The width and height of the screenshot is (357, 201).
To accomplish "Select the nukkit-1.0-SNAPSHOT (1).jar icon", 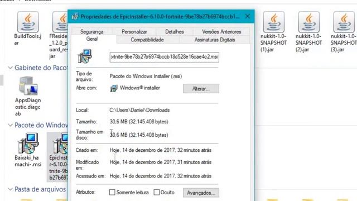I will (x=274, y=22).
